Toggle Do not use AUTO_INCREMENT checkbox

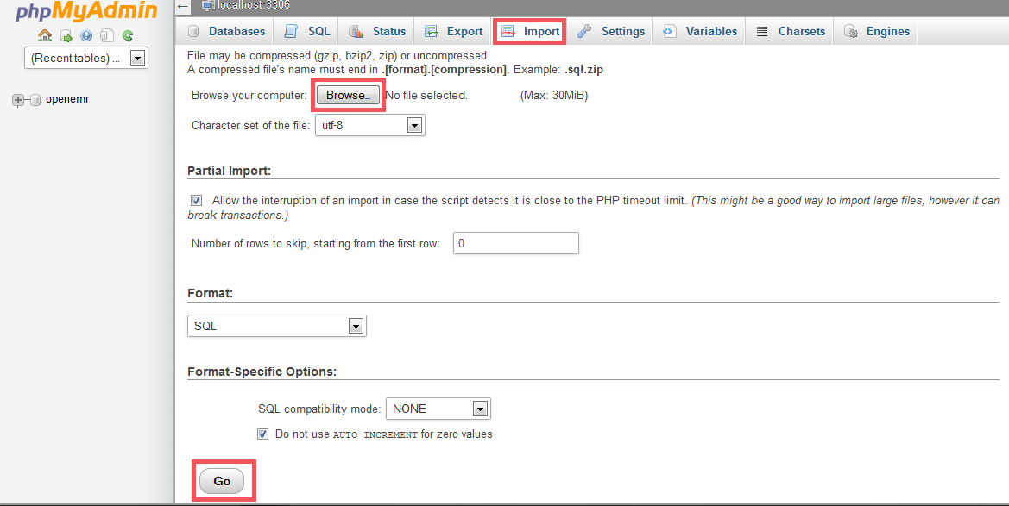coord(262,434)
